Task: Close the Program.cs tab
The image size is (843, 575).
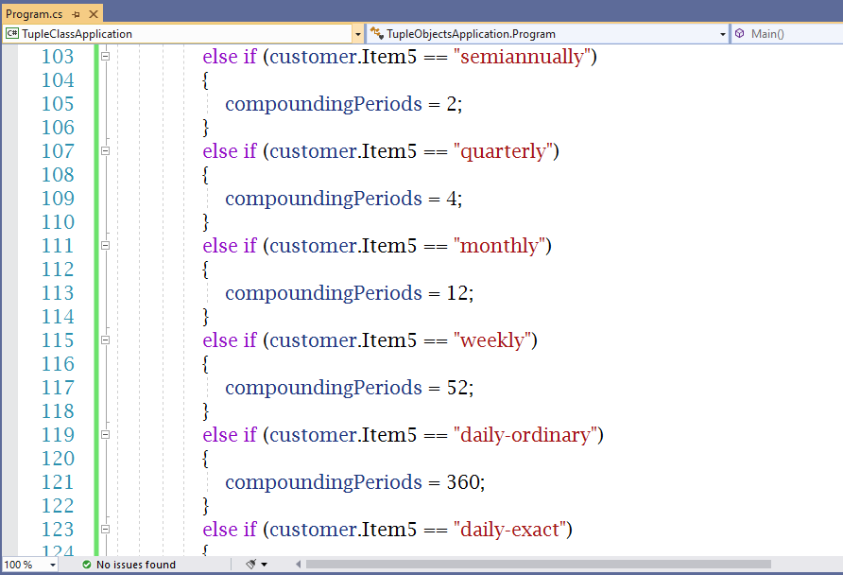Action: (93, 14)
